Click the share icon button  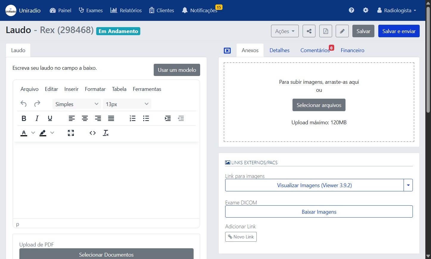coord(309,31)
